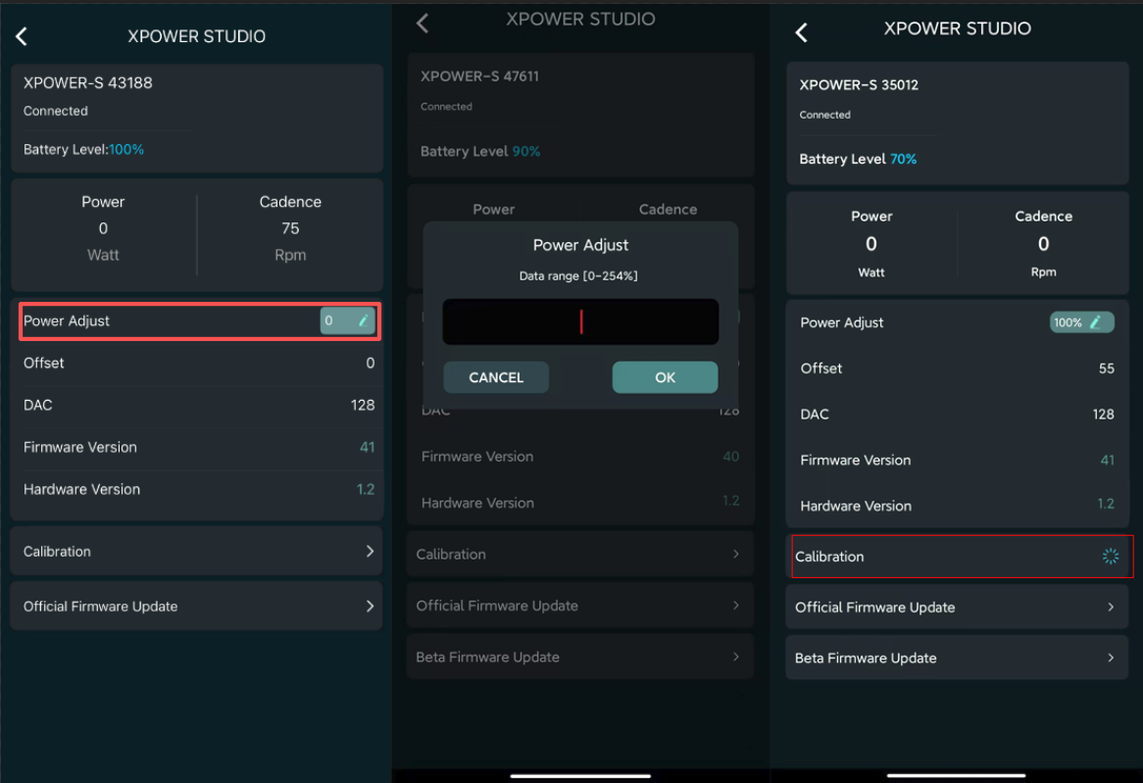Tap back arrow on XPOWER-S 35012 screen

801,32
